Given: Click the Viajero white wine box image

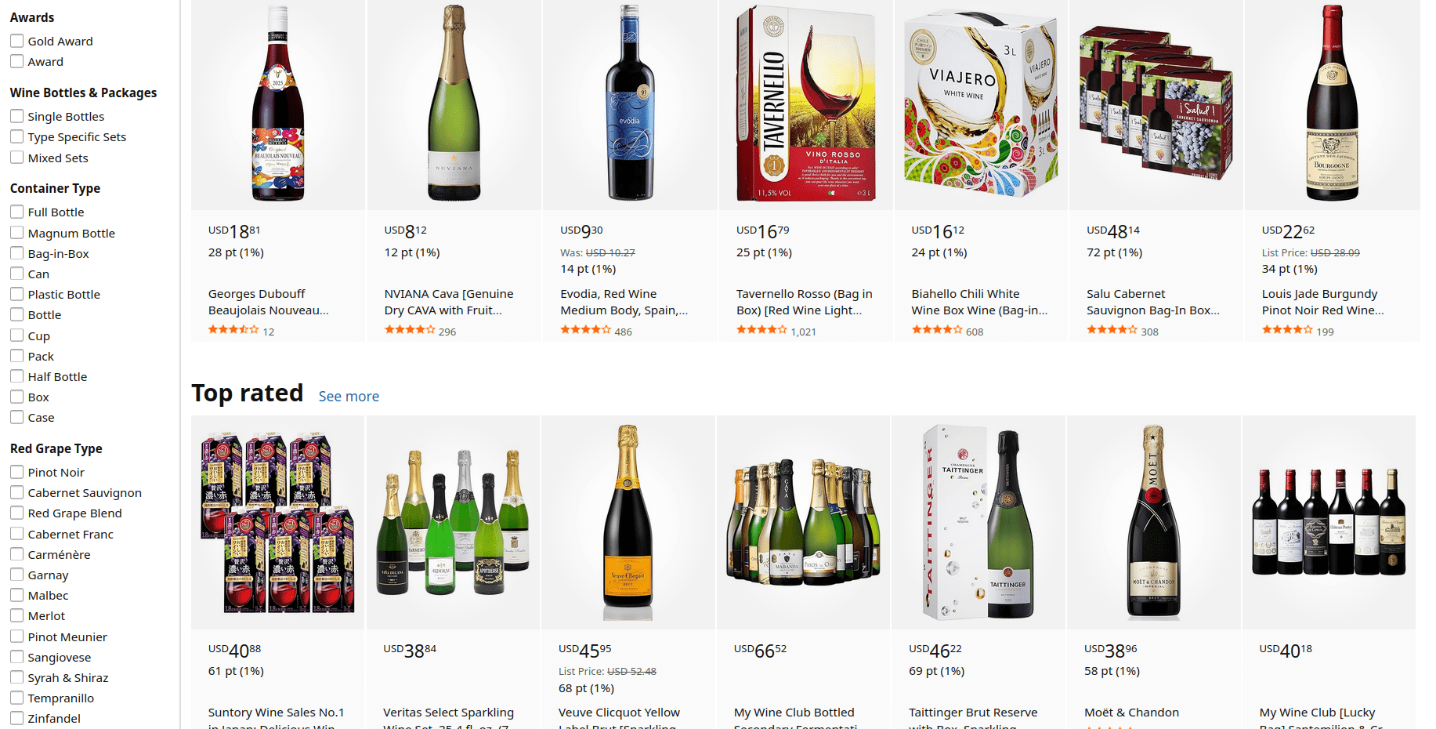Looking at the screenshot, I should click(981, 104).
